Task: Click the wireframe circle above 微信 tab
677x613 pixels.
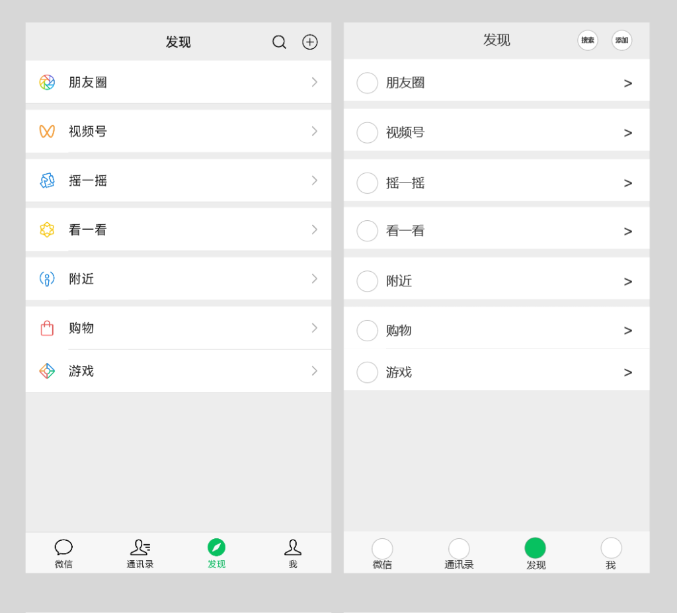Action: [382, 549]
